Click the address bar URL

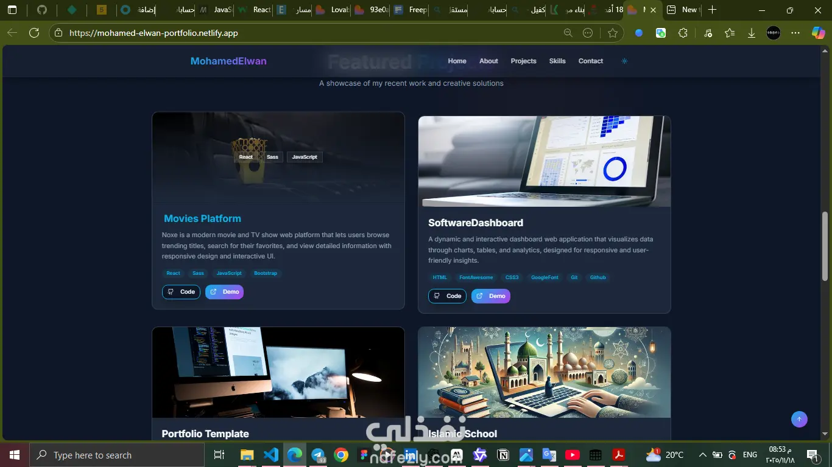153,33
